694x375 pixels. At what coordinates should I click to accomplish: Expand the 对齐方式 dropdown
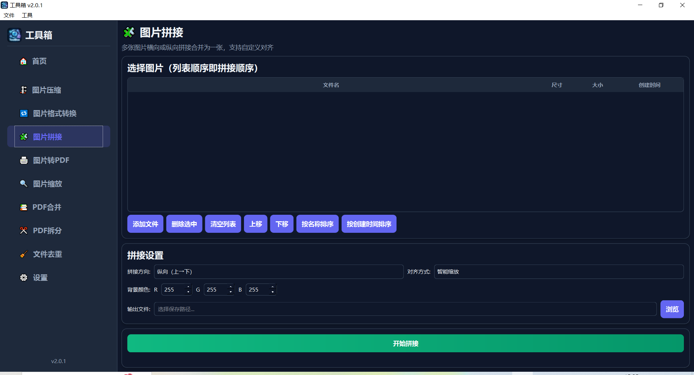559,272
